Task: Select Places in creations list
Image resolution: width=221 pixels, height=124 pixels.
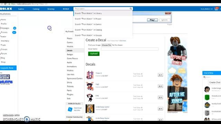Action: 69,38
